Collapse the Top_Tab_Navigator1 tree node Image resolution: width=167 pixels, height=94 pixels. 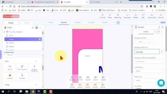[x=5, y=32]
